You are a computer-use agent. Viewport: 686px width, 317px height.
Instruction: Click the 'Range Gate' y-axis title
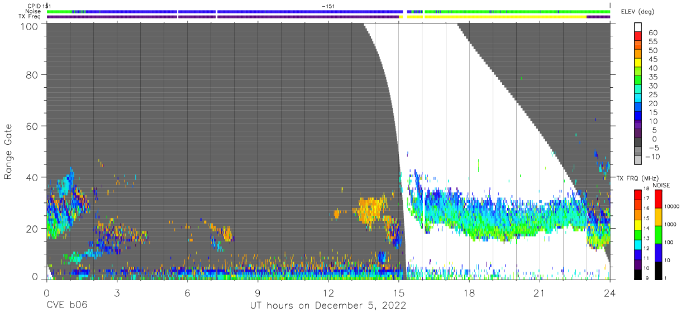click(8, 151)
